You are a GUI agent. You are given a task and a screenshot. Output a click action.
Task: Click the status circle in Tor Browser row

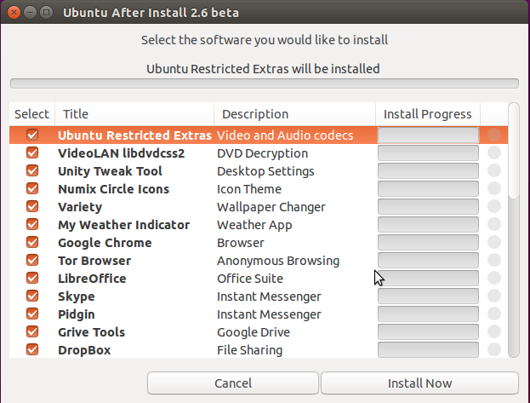[494, 261]
